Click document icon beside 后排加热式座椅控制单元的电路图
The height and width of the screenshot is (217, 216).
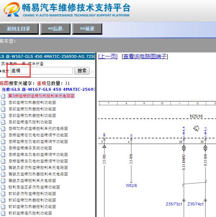coord(3,128)
